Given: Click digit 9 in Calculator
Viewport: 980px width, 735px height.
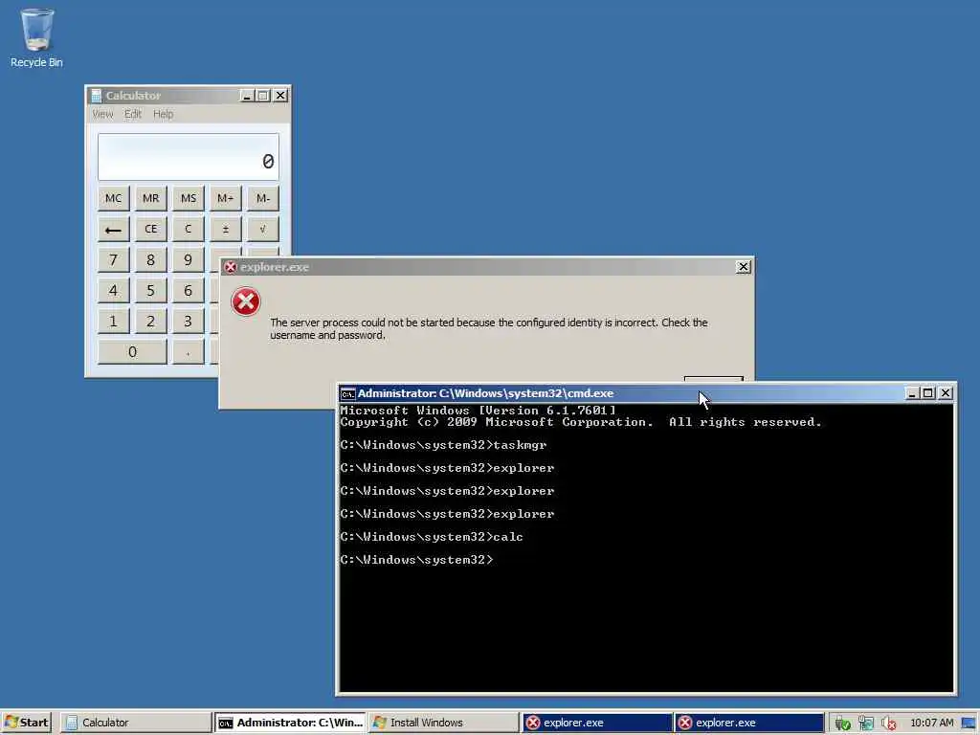Looking at the screenshot, I should (x=189, y=260).
